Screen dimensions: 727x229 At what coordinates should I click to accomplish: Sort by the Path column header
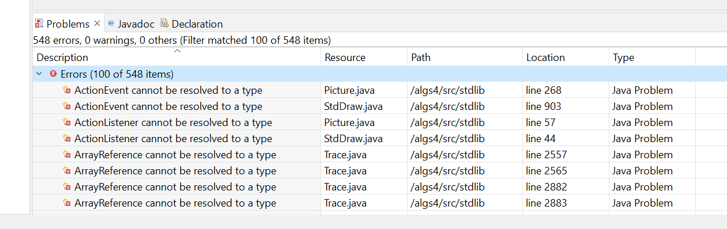[x=465, y=58]
